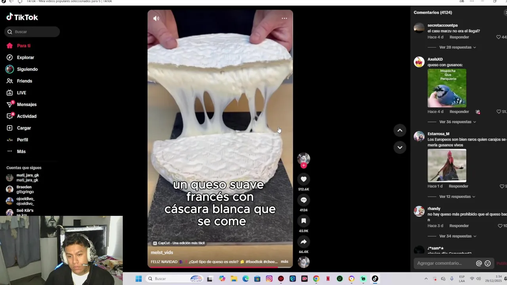Expand video description with más
The height and width of the screenshot is (285, 507).
[x=284, y=262]
